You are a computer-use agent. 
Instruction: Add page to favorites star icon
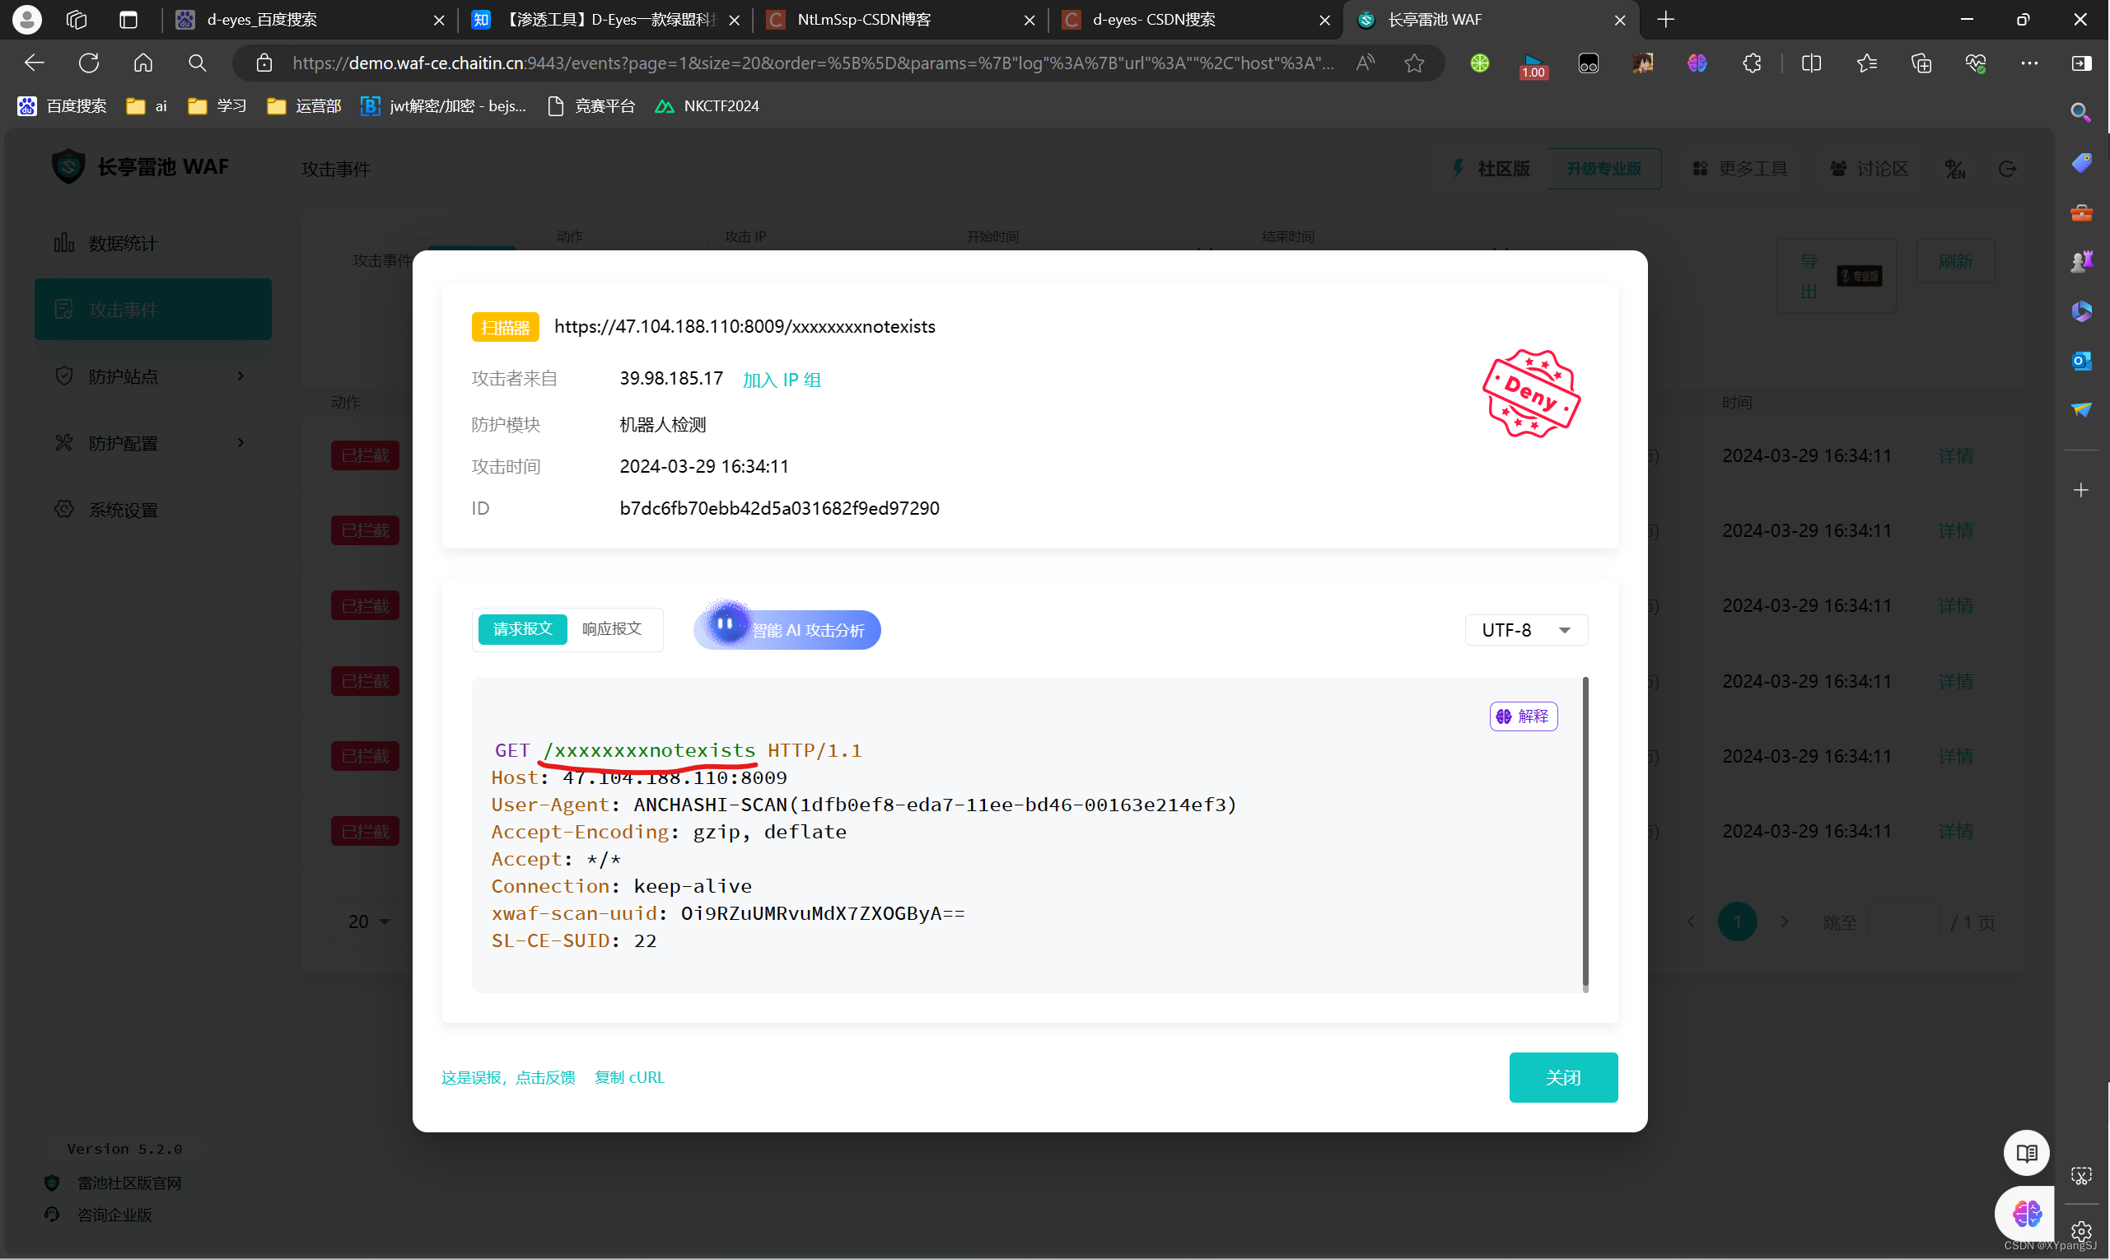click(1414, 63)
